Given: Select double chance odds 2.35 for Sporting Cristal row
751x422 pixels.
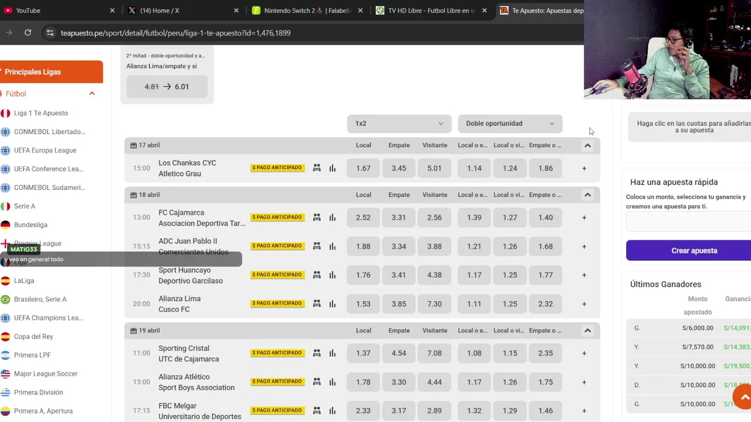Looking at the screenshot, I should 546,353.
